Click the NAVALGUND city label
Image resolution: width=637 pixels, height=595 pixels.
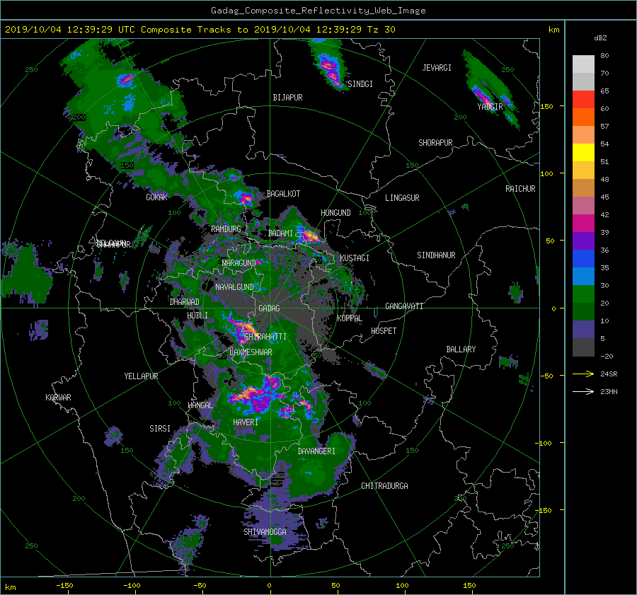[234, 287]
